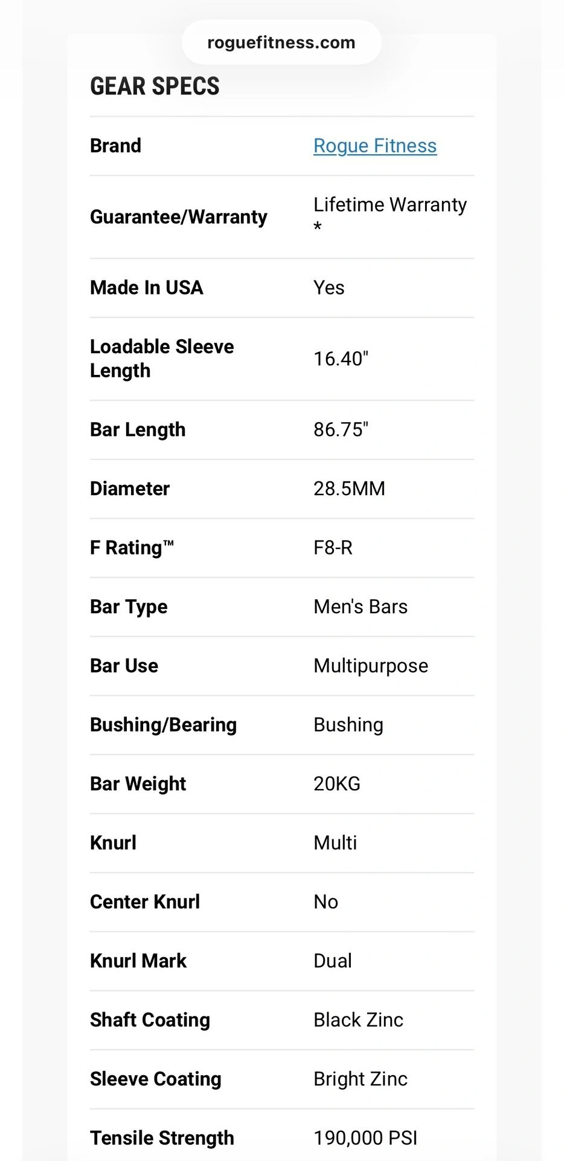Tap the F8-R rating value
Image resolution: width=564 pixels, height=1161 pixels.
[333, 548]
